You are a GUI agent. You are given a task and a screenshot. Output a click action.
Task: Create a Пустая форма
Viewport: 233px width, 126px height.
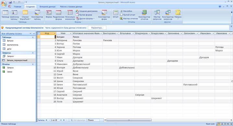84,15
